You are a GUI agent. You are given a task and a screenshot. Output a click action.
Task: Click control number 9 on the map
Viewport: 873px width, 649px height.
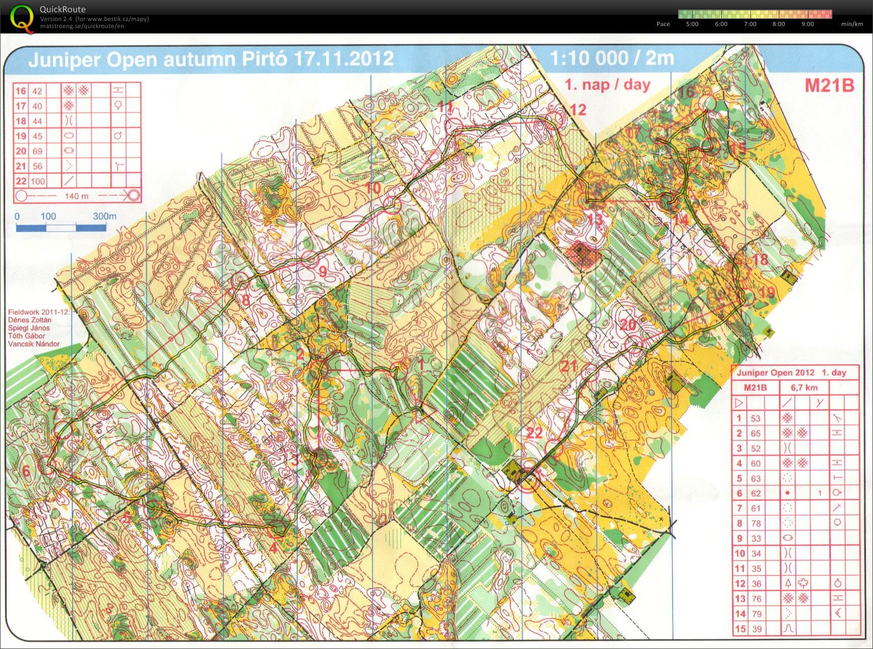coord(323,271)
